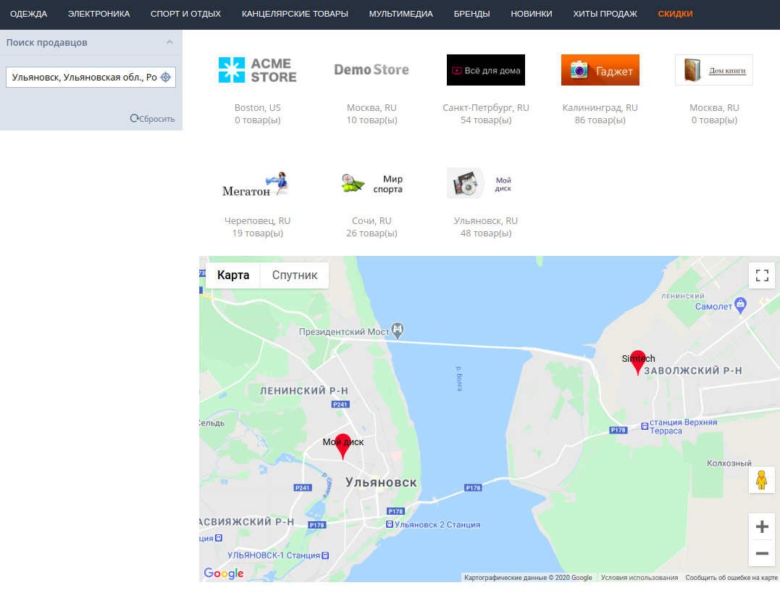Open the Президентский Мост landmark icon
This screenshot has height=593, width=780.
398,331
